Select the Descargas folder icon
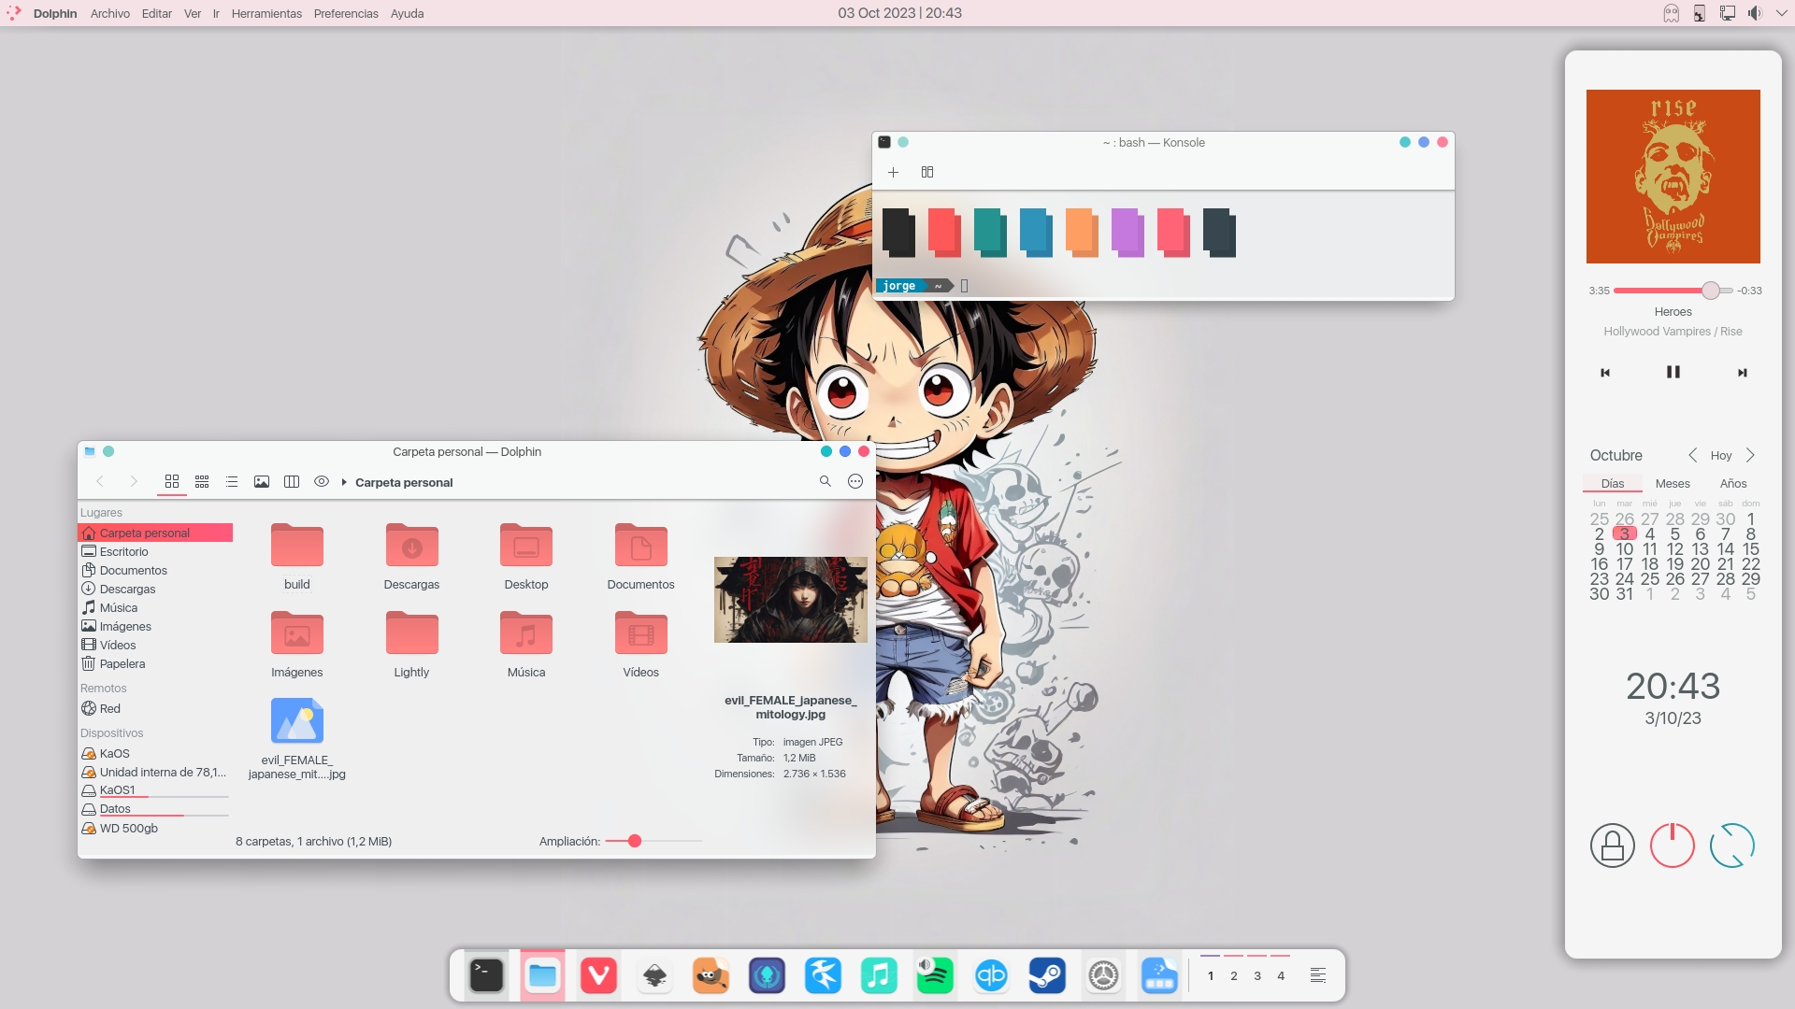This screenshot has width=1795, height=1009. point(411,546)
